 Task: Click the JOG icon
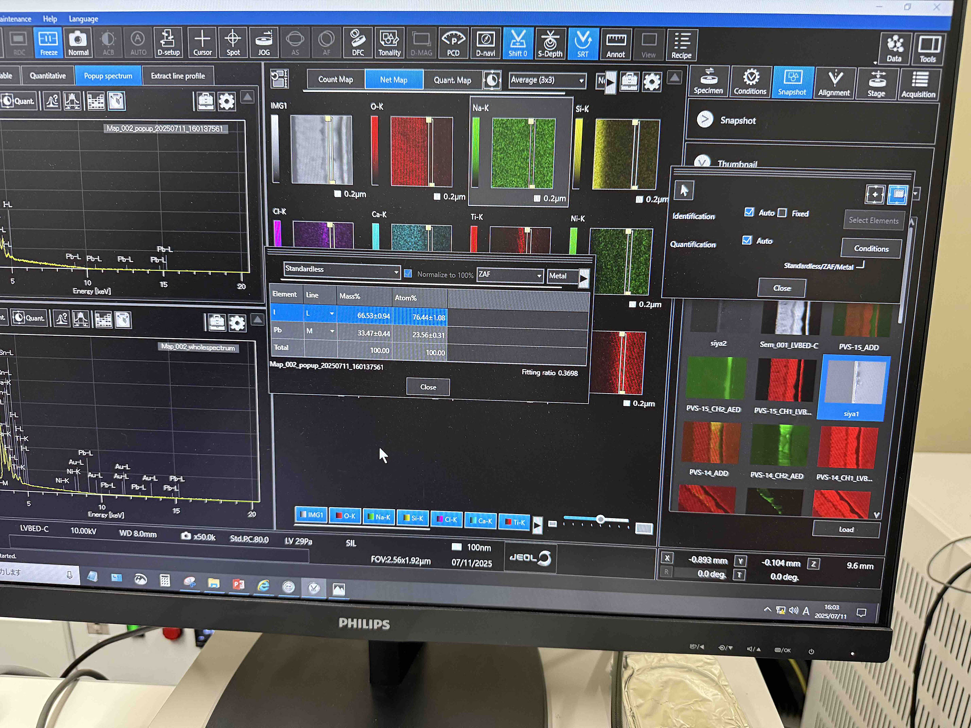(264, 43)
